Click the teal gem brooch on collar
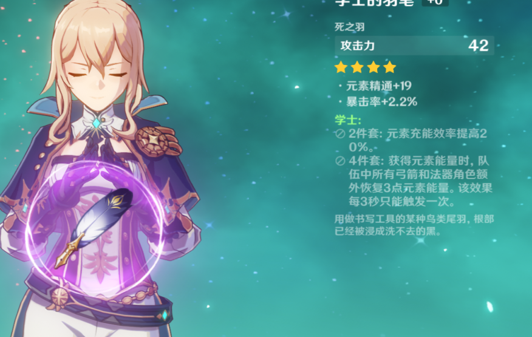 (x=97, y=123)
